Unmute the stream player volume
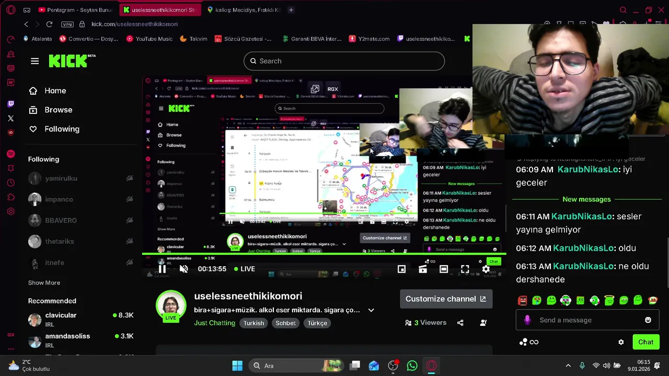Screen dimensions: 669x376 pyautogui.click(x=183, y=269)
